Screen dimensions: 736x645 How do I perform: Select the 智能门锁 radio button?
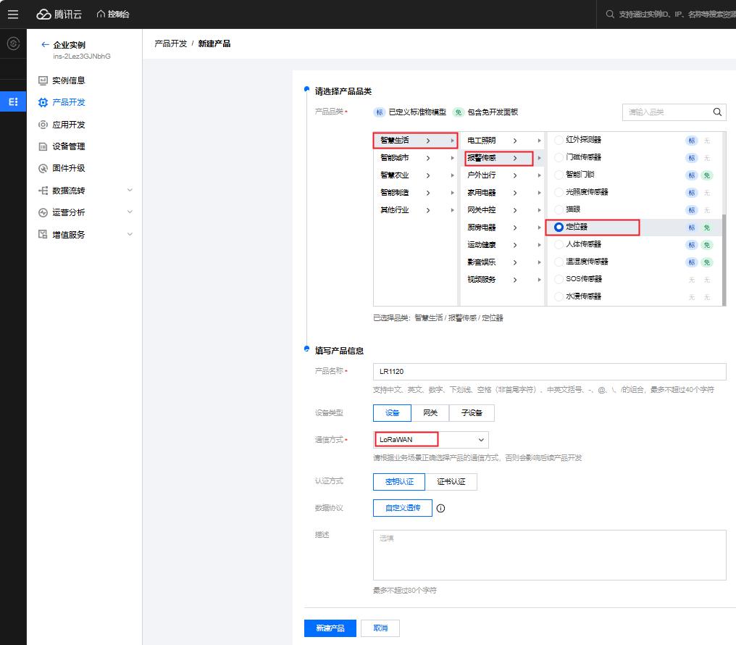pos(559,175)
